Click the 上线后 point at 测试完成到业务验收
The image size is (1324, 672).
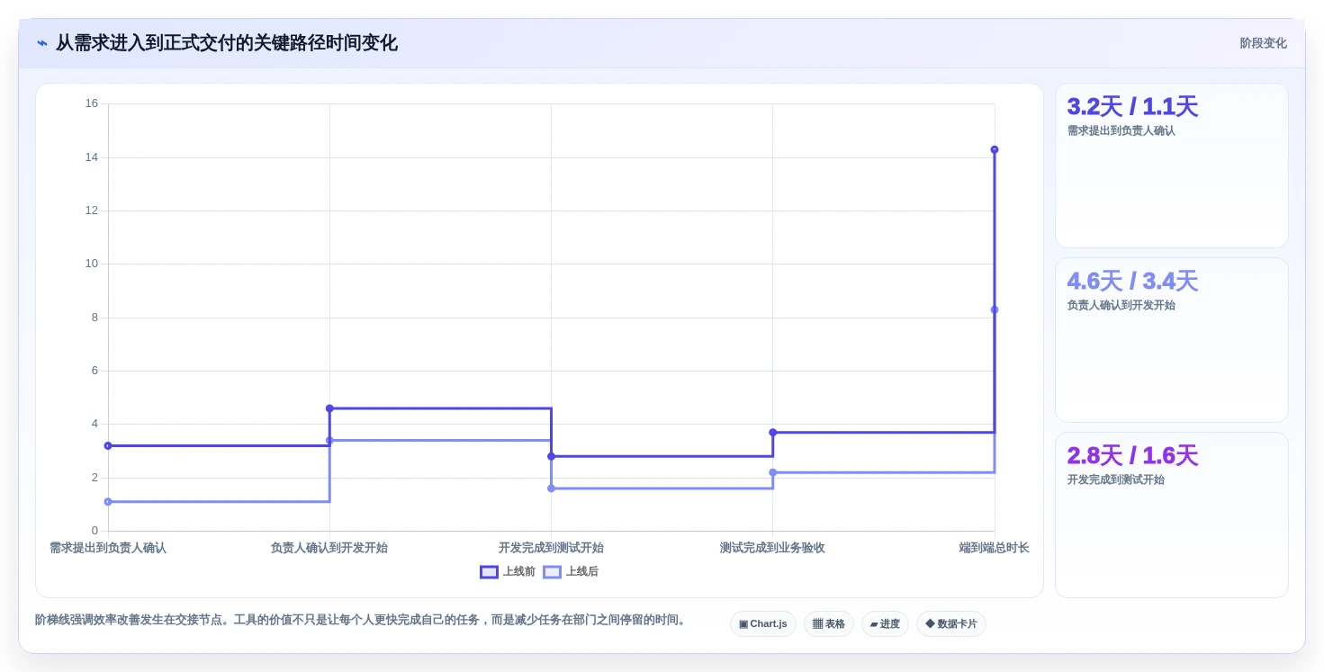tap(773, 472)
